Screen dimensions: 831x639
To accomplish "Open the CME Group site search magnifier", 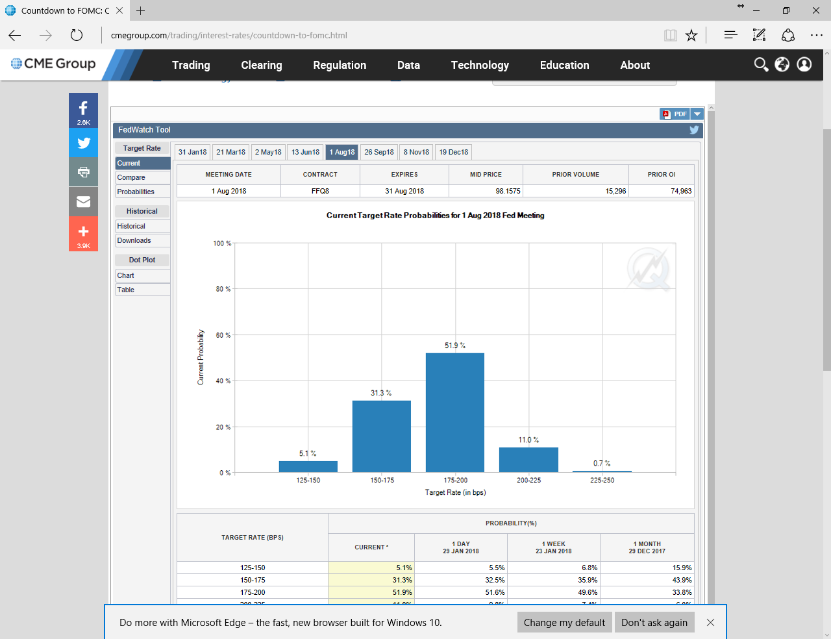I will 761,64.
